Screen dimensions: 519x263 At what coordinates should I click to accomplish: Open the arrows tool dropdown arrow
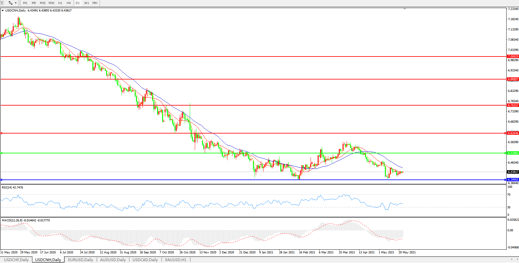click(16, 3)
